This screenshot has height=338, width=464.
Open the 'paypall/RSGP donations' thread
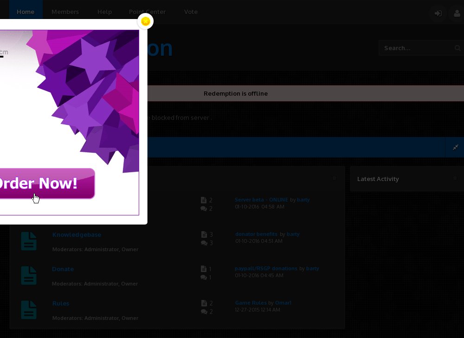pos(266,268)
